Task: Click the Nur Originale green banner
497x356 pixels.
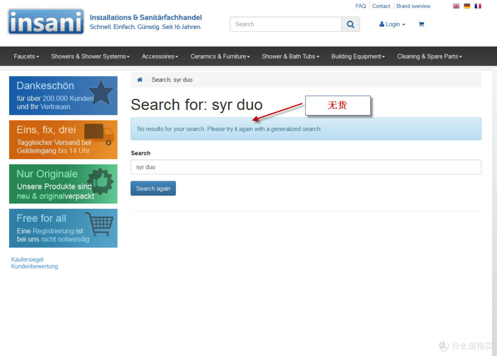Action: click(63, 184)
